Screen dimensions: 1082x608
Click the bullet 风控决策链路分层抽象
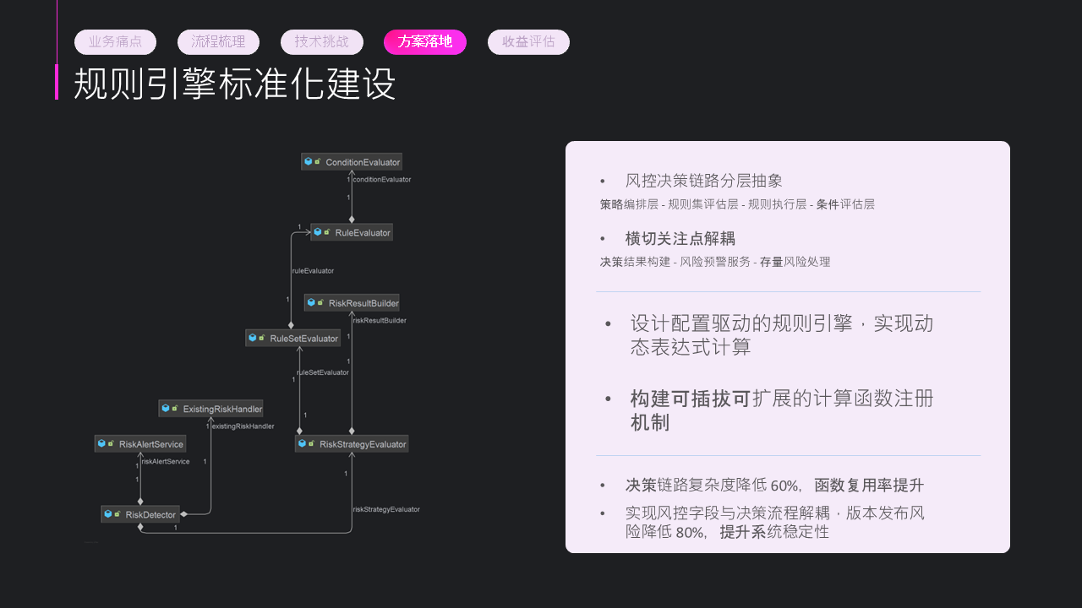pyautogui.click(x=704, y=181)
